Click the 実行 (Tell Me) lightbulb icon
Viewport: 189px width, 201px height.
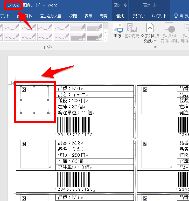point(176,16)
